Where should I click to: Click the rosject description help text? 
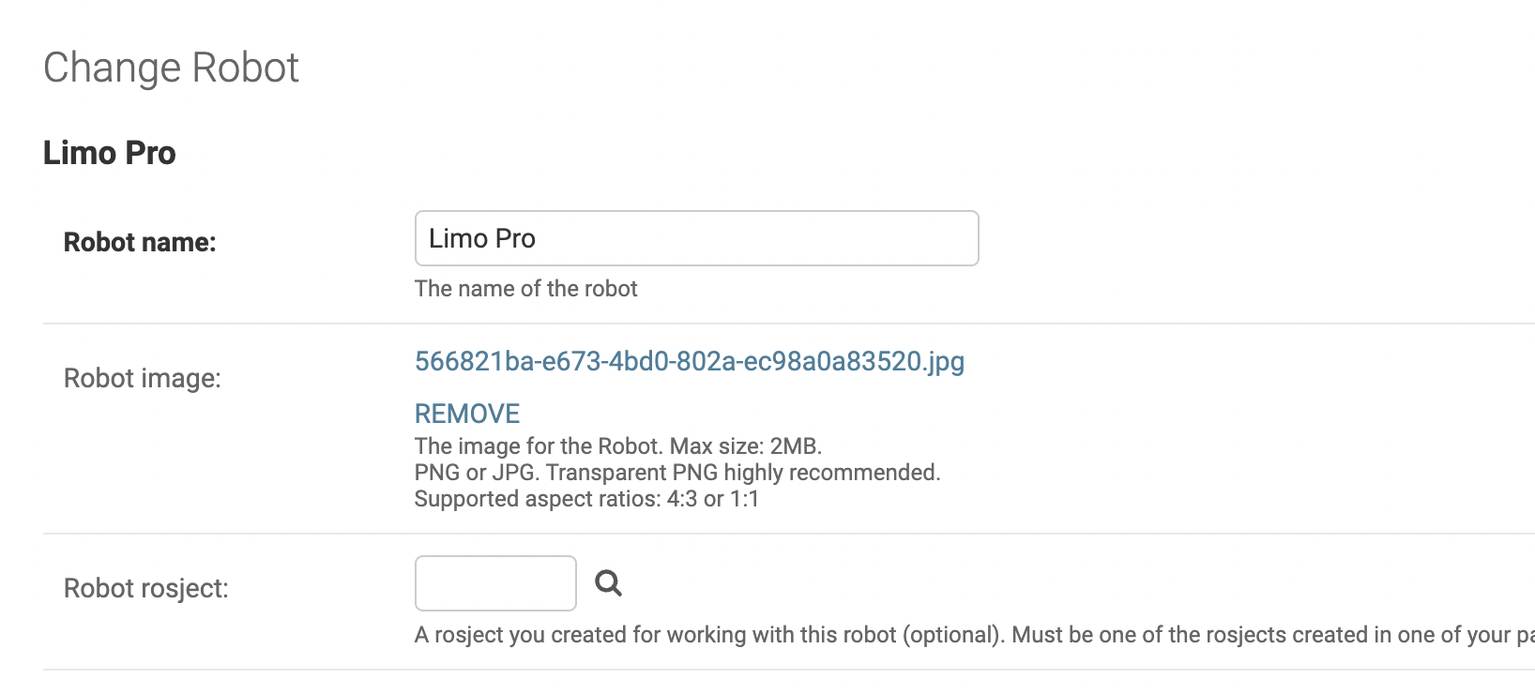coord(975,635)
